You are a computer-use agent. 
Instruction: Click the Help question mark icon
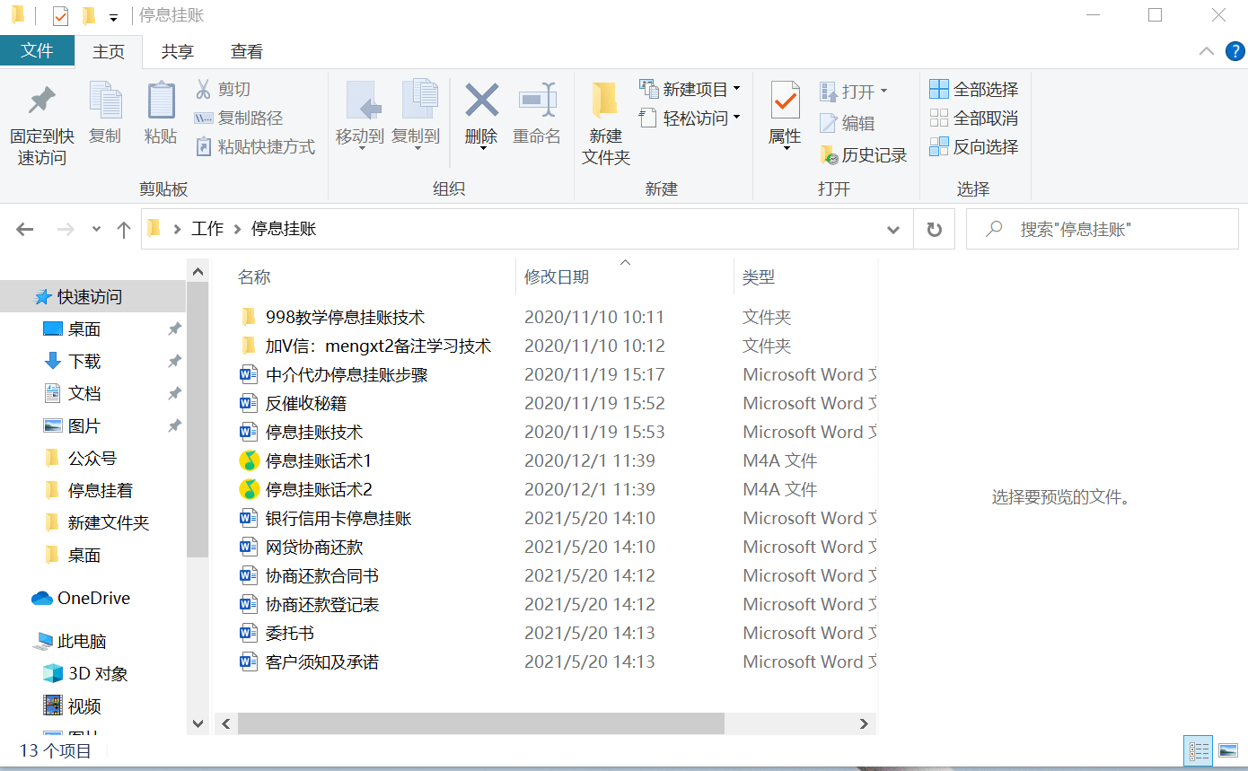point(1235,51)
